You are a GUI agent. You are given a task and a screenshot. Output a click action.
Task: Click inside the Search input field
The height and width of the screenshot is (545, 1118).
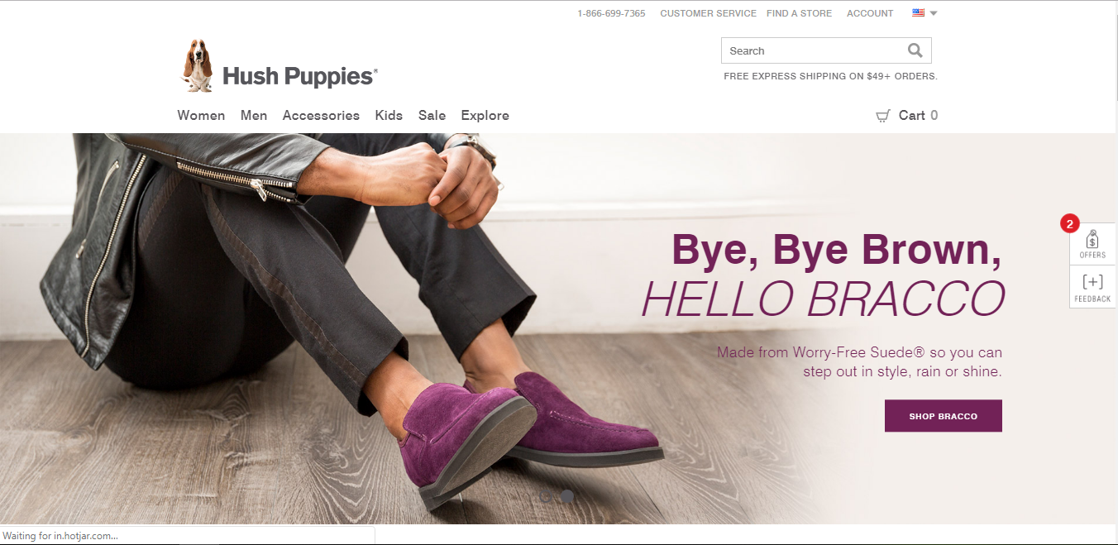pos(815,50)
